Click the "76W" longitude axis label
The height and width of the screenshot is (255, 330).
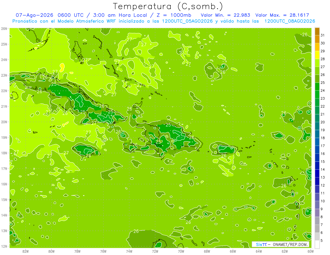[x=103, y=251]
